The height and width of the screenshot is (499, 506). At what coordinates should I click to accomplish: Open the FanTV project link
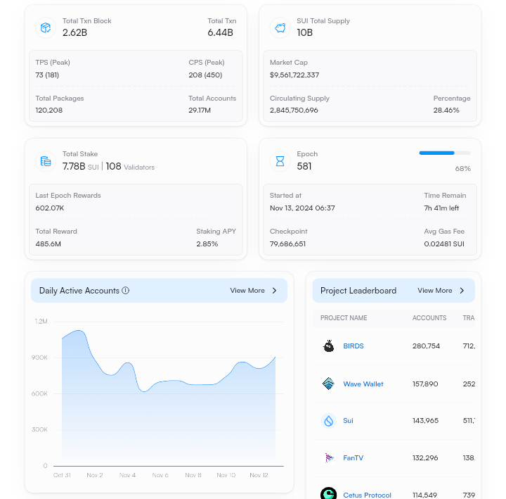click(353, 457)
